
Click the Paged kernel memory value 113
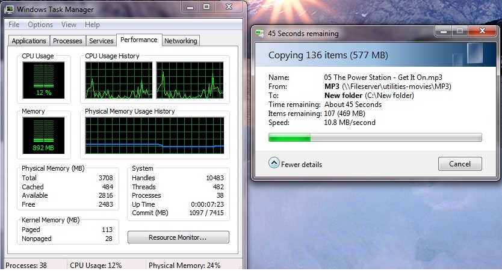click(107, 230)
